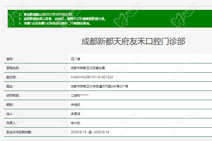Click the 级别 label
The width and height of the screenshot is (212, 141).
10,105
